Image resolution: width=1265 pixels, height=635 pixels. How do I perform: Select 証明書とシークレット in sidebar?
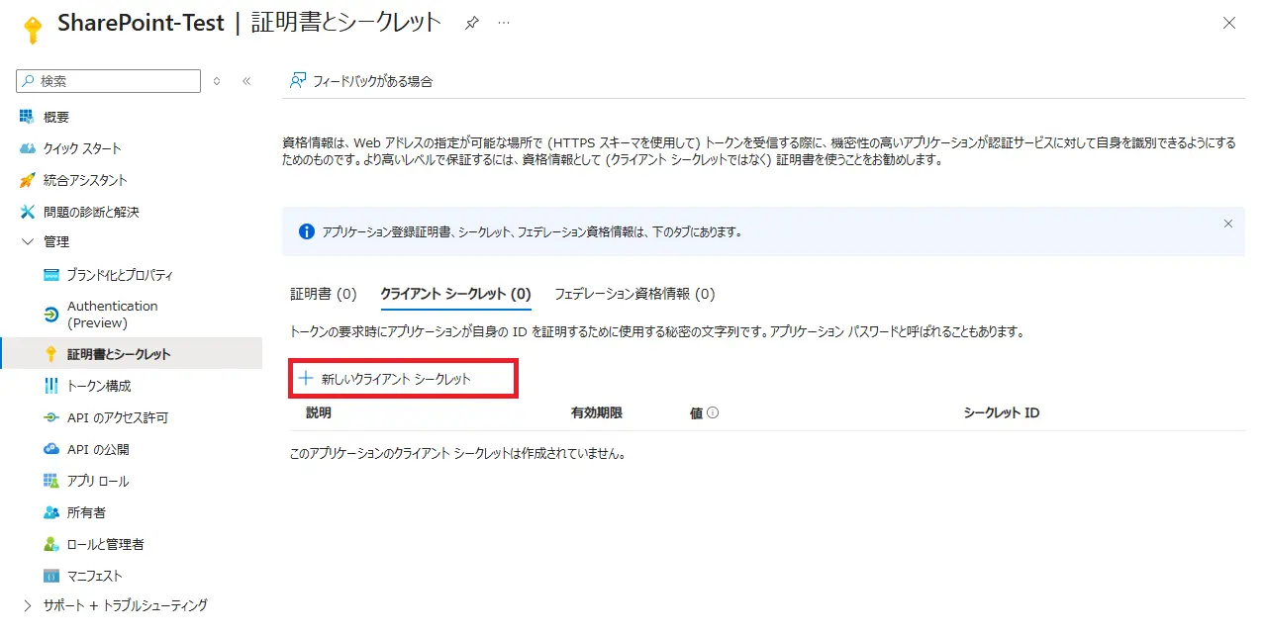pyautogui.click(x=119, y=354)
